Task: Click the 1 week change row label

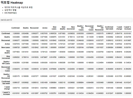Action: click(x=7, y=88)
